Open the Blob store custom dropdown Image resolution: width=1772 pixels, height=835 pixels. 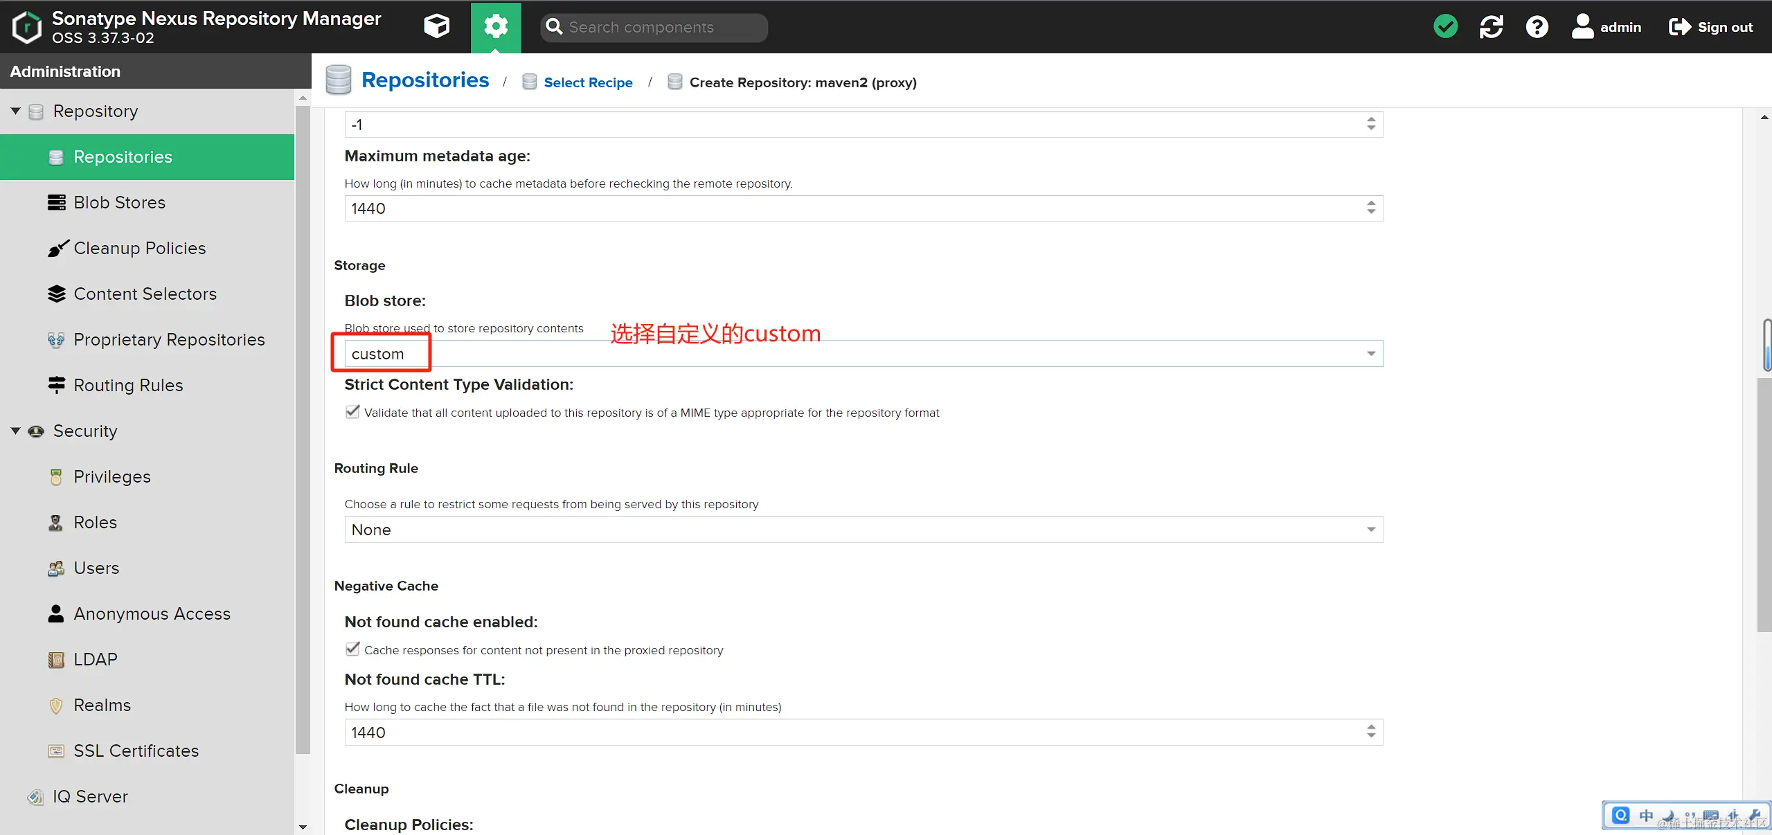pos(1370,354)
